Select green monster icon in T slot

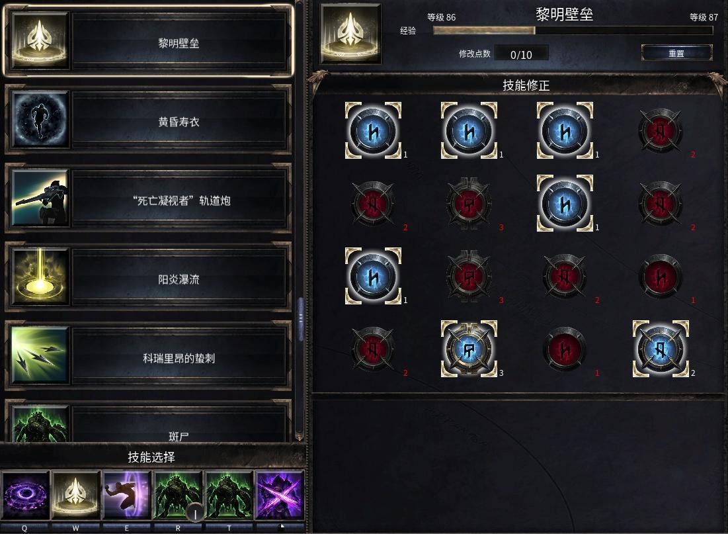[x=229, y=495]
